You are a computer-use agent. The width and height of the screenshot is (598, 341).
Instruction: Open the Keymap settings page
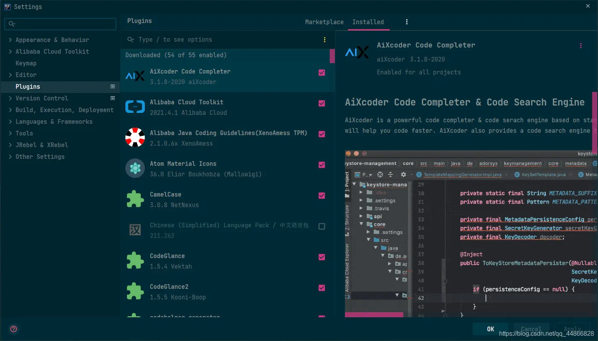(26, 63)
